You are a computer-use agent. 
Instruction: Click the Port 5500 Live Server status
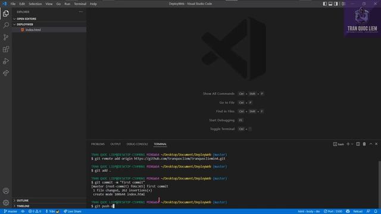(x=333, y=212)
